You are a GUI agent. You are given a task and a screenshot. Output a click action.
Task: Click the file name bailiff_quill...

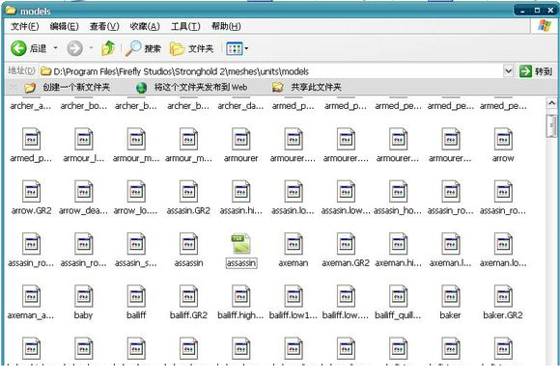(398, 315)
